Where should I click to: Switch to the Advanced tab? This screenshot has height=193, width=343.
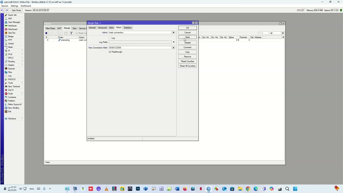[102, 28]
